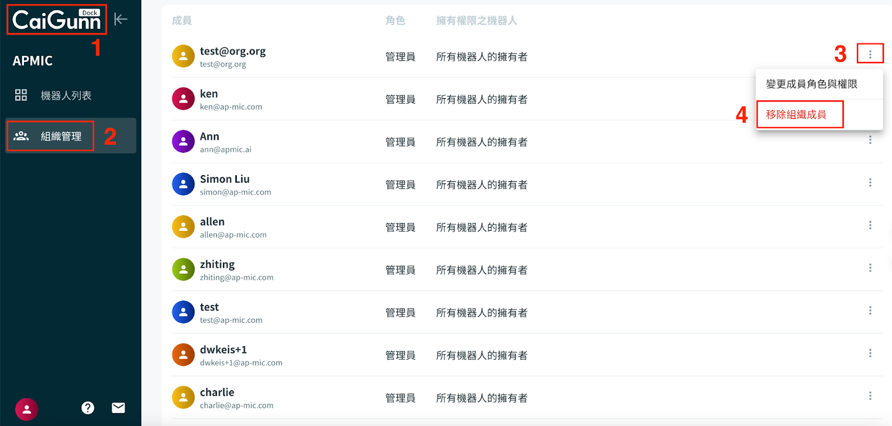The image size is (892, 426).
Task: Choose 變更成員角色與權限 from the popup menu
Action: [811, 84]
